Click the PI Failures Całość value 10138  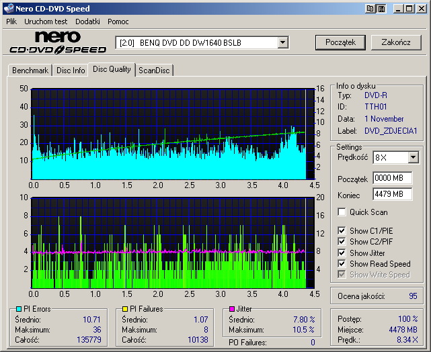198,340
